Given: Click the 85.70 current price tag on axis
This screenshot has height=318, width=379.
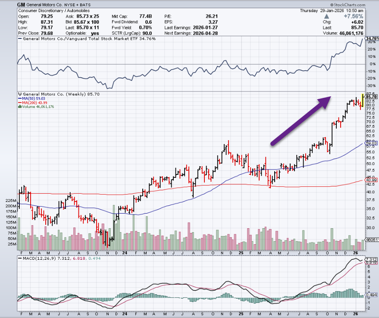Looking at the screenshot, I should coord(371,97).
